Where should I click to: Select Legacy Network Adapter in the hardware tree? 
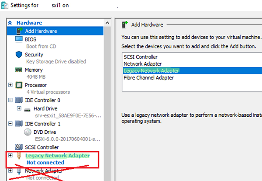[58, 156]
